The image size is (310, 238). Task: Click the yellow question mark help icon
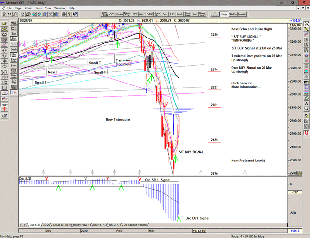[x=69, y=14]
